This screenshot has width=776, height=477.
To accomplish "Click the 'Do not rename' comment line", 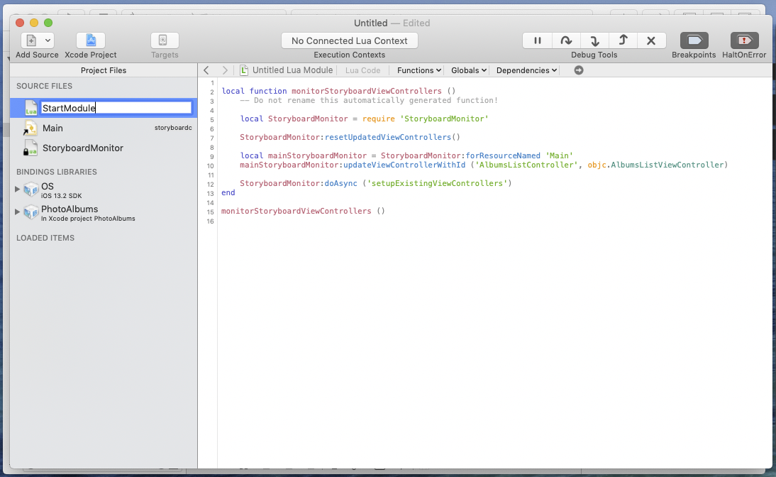I will point(369,100).
